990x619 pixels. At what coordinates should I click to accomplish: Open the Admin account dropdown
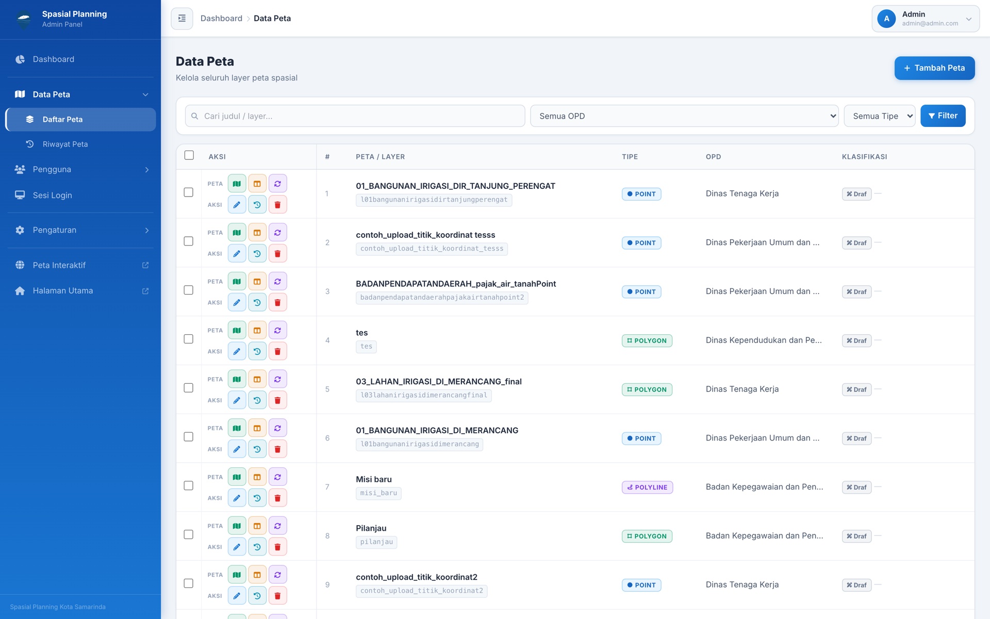point(926,19)
